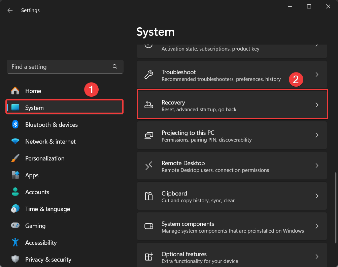Open the System components title

pyautogui.click(x=188, y=224)
